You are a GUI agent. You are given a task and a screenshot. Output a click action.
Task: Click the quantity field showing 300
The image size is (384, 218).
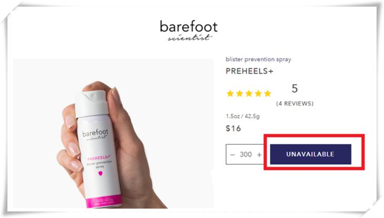click(246, 154)
